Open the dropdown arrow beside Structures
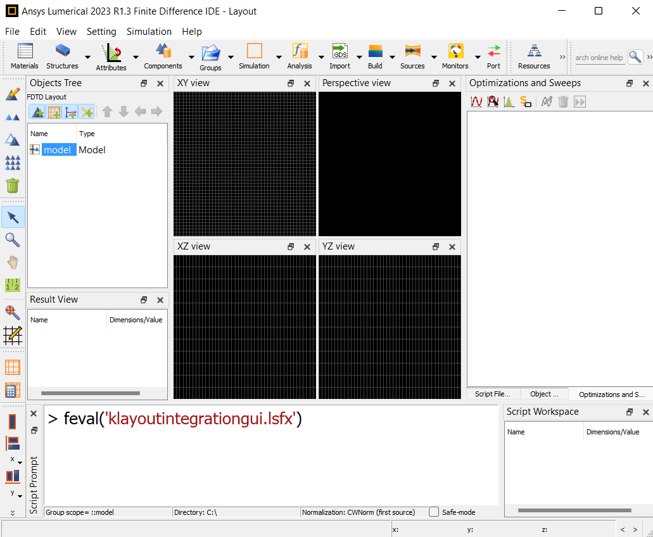Viewport: 653px width, 537px height. click(87, 56)
